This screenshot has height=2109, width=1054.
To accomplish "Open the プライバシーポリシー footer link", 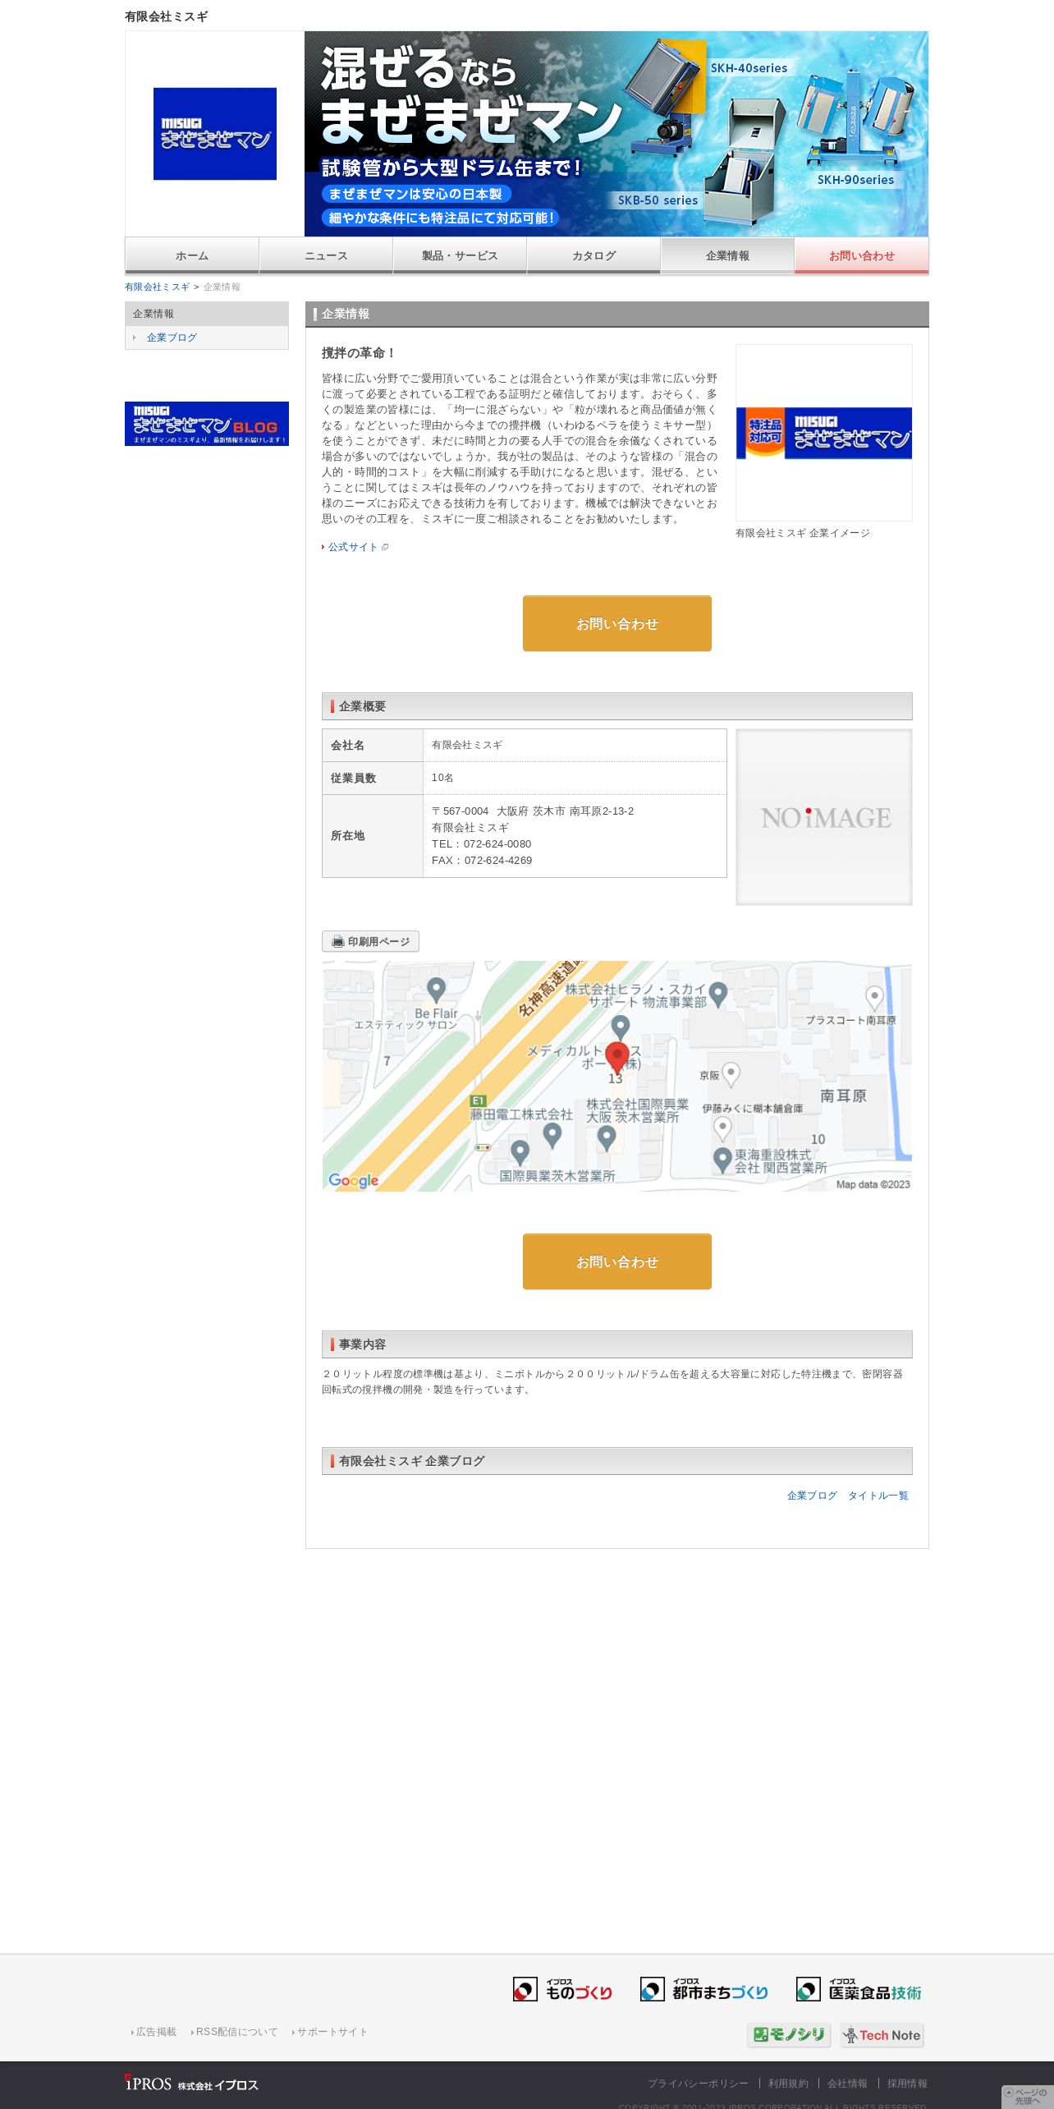I will 698,2084.
